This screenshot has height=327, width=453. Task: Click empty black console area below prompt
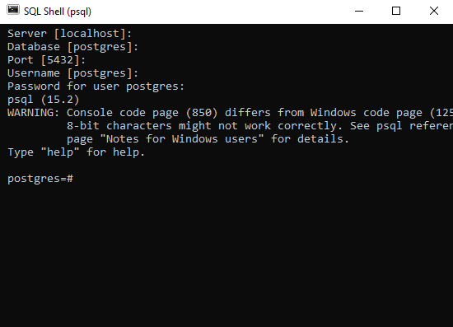(226, 255)
